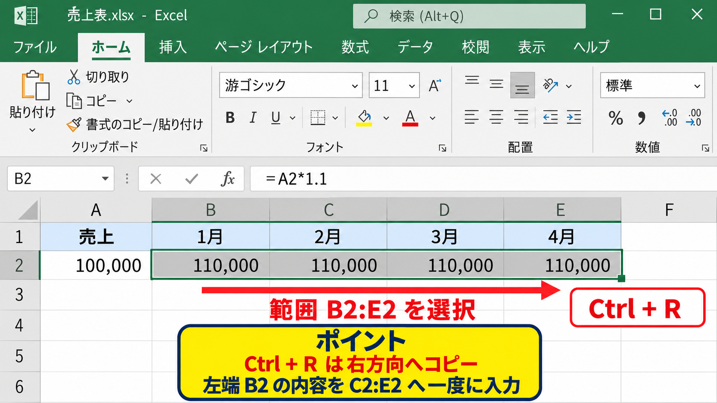
Task: Open the number format dropdown 標準
Action: (x=697, y=86)
